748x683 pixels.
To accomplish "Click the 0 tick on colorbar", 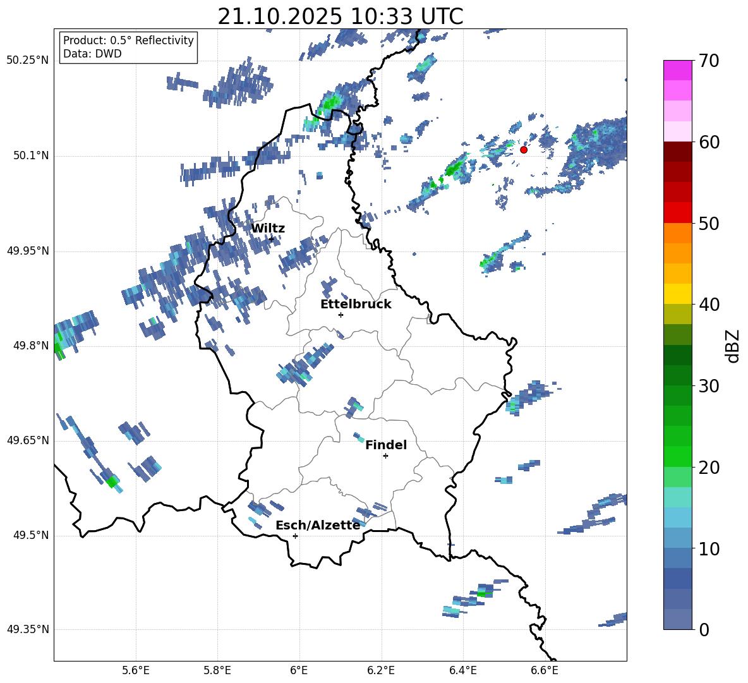I will (704, 629).
